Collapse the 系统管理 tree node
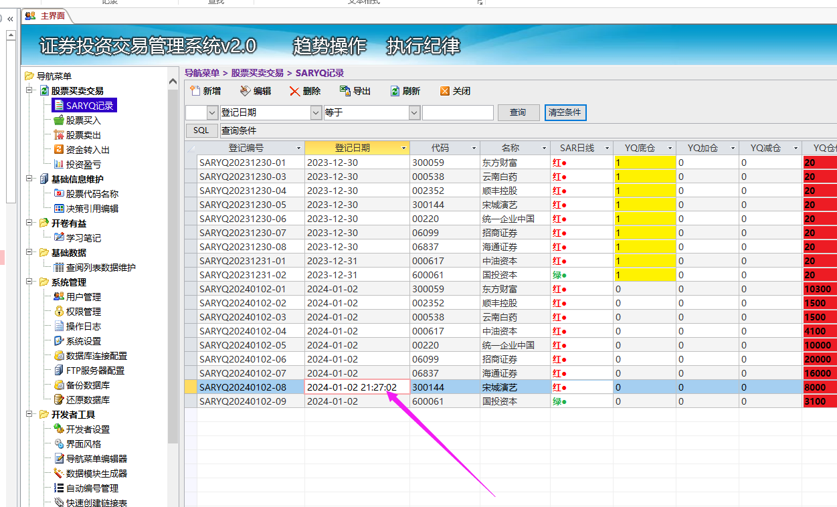Screen dimensions: 837x507 coord(29,282)
